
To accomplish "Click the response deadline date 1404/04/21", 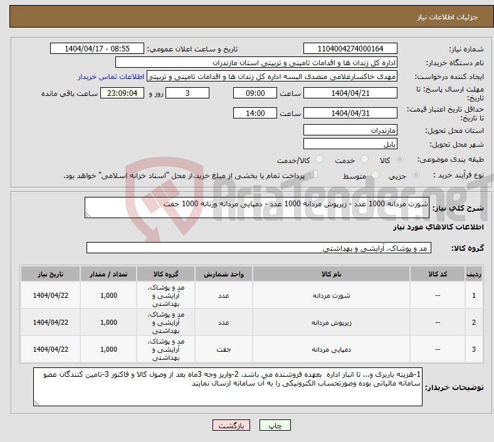I will pos(350,93).
